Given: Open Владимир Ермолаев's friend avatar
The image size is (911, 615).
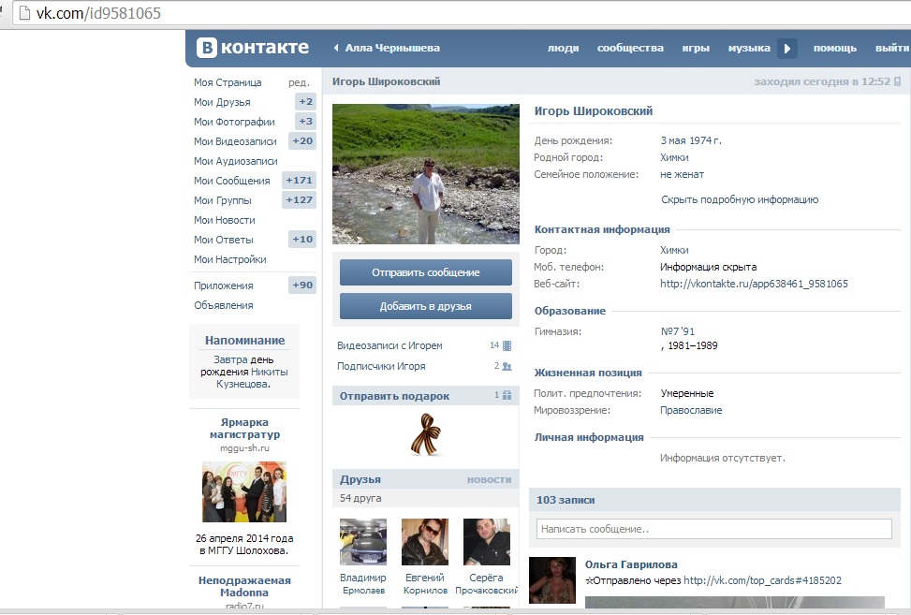Looking at the screenshot, I should [x=363, y=542].
